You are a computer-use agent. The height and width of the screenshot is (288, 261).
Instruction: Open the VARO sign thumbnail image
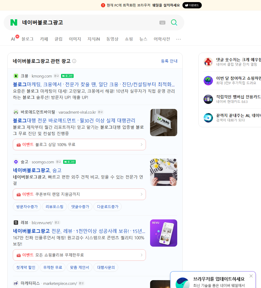(164, 123)
